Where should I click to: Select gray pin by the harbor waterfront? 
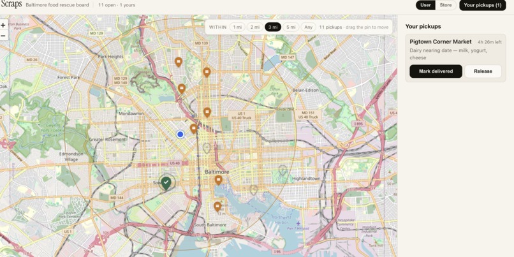pos(253,189)
